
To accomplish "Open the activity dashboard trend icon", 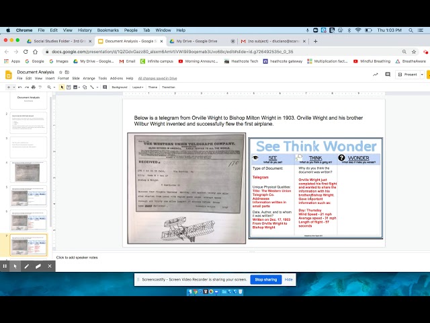I will point(375,75).
